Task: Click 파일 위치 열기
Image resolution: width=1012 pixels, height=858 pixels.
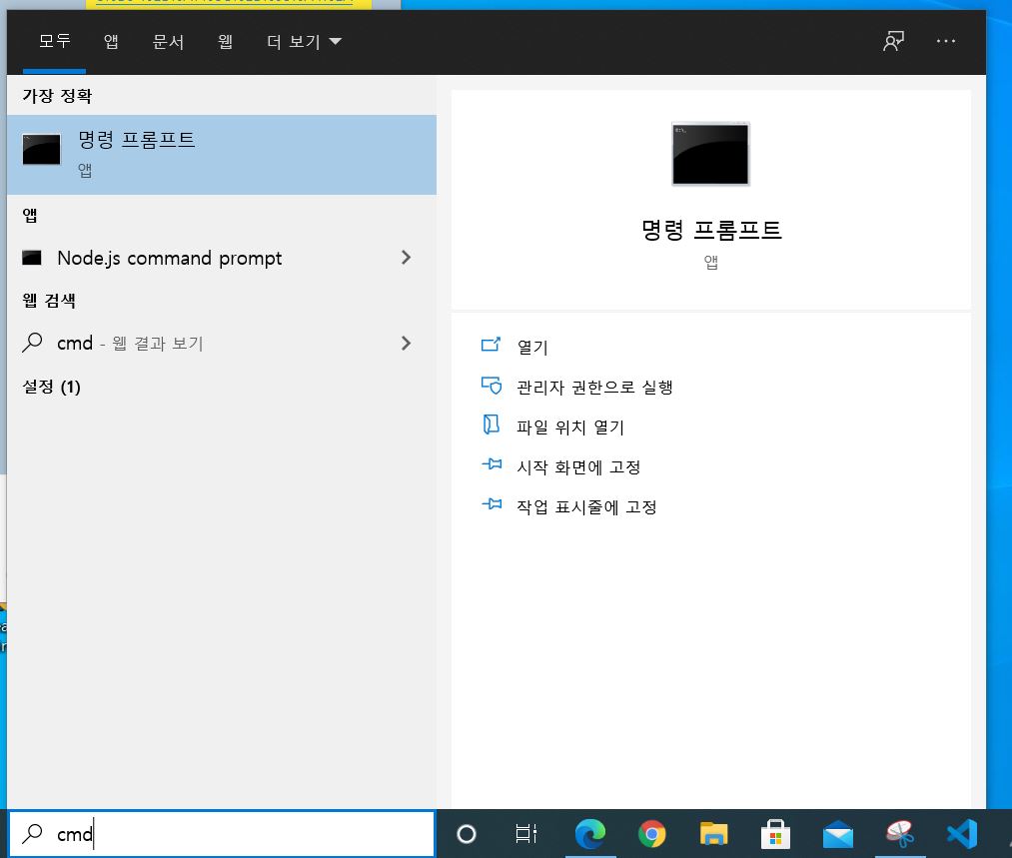Action: [570, 428]
